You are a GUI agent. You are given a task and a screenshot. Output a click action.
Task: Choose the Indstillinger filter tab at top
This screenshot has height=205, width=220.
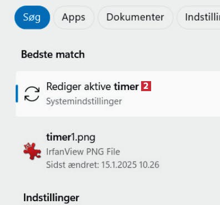(x=198, y=17)
